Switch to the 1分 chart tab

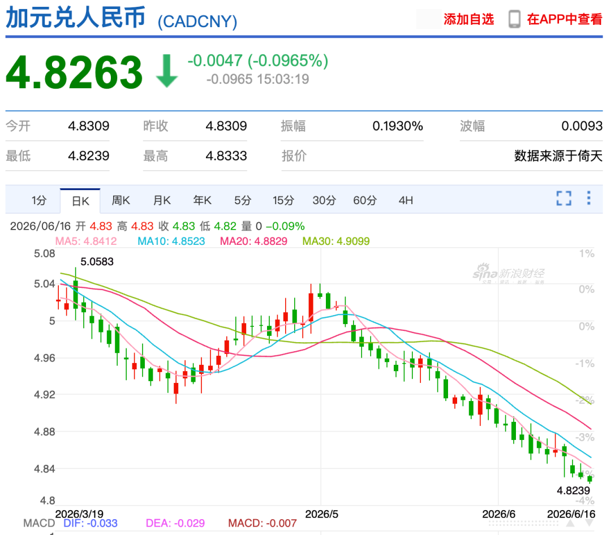(x=38, y=200)
